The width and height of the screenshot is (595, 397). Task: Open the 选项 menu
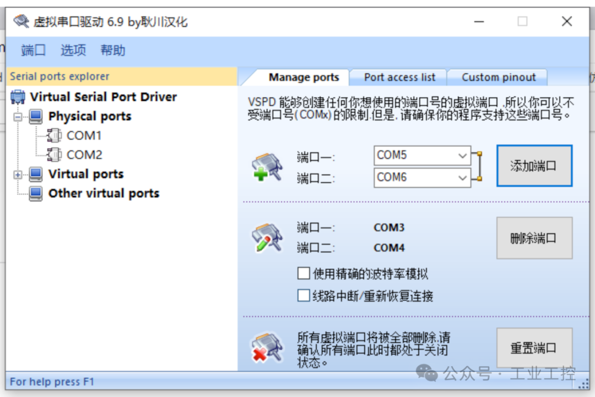point(73,50)
